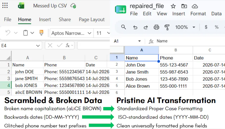Open the File tab in Excel
Image resolution: width=225 pixels, height=129 pixels.
tap(8, 19)
